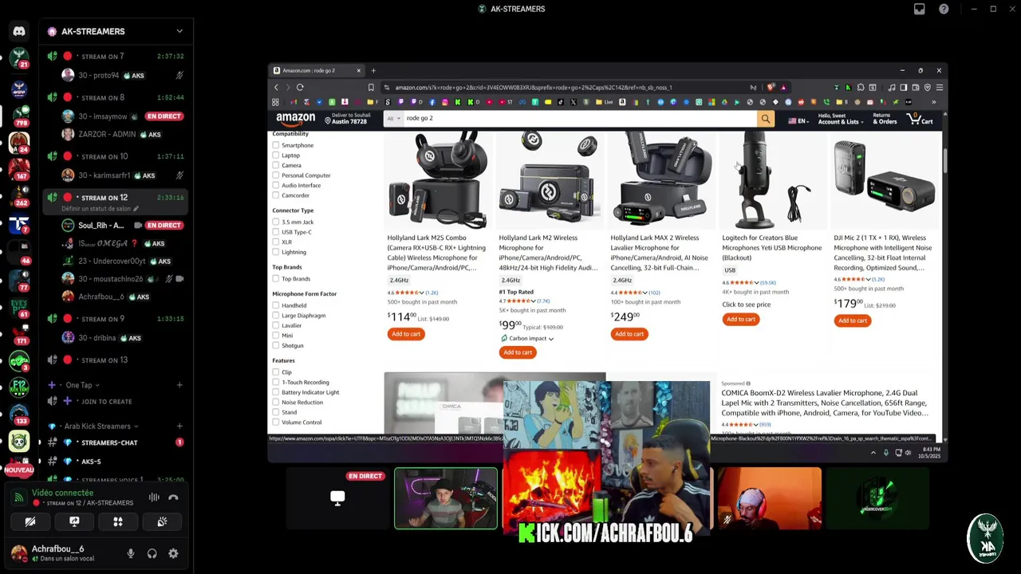Open DJI Mic 2 product image
1021x574 pixels.
[884, 181]
